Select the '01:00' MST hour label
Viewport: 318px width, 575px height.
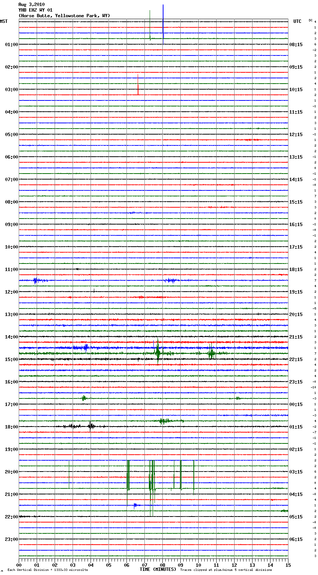(11, 45)
